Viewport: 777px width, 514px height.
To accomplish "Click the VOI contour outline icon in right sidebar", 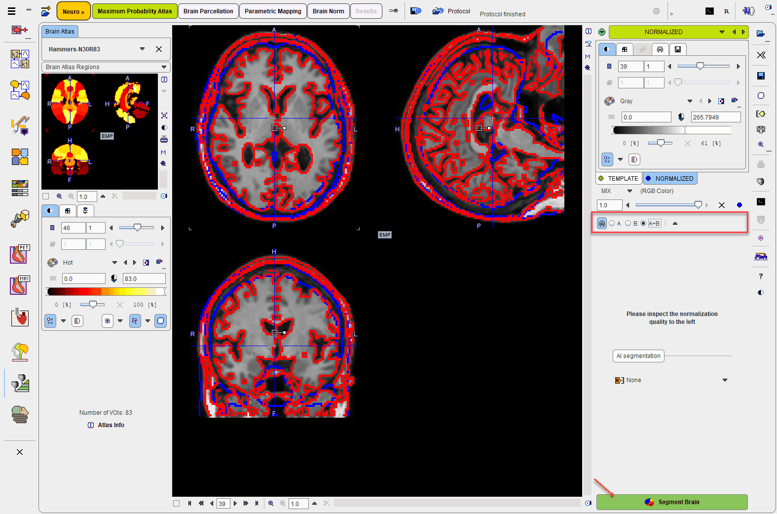I will pos(761,96).
